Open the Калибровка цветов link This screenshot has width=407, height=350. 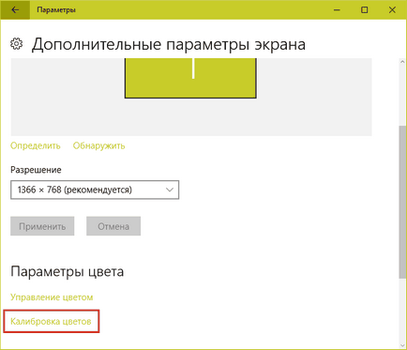pos(51,321)
